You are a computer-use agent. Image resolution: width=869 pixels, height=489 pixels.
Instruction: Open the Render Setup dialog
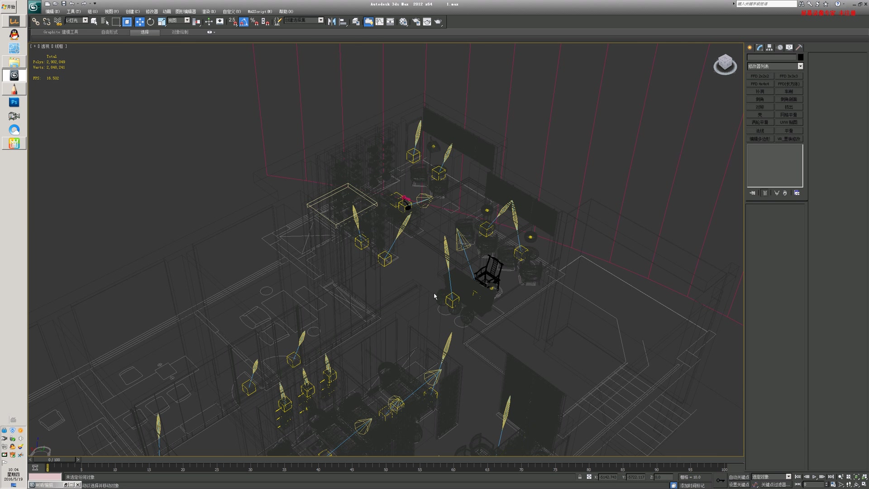(x=416, y=21)
